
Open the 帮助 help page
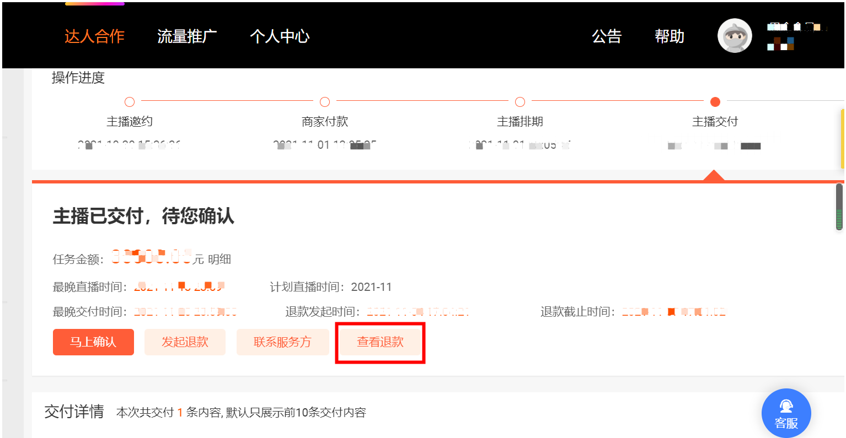(x=670, y=36)
